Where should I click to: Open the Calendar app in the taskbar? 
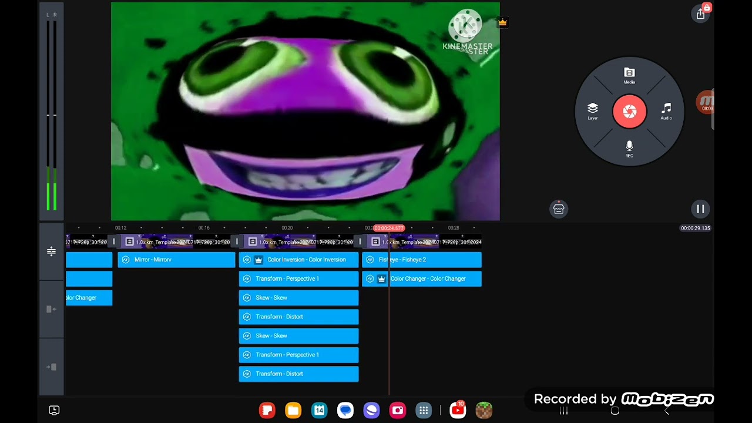[x=319, y=410]
